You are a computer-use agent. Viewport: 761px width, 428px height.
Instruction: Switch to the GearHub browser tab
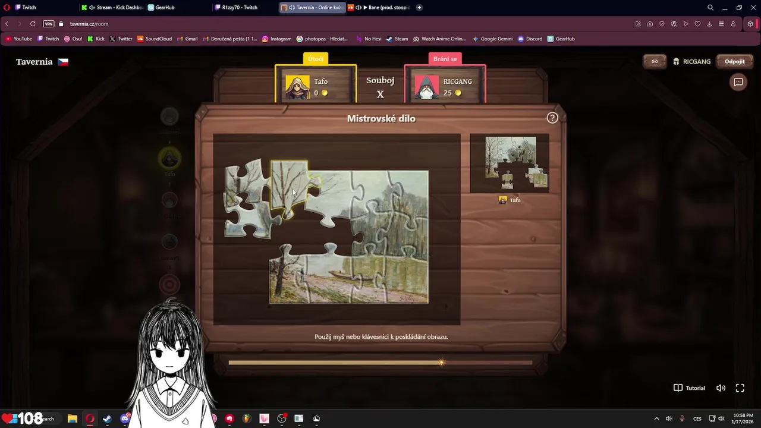click(x=178, y=8)
